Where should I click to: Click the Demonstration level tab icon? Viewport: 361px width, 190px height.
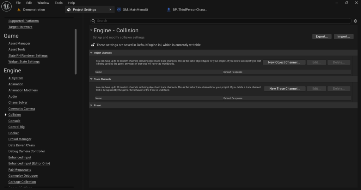coord(19,9)
